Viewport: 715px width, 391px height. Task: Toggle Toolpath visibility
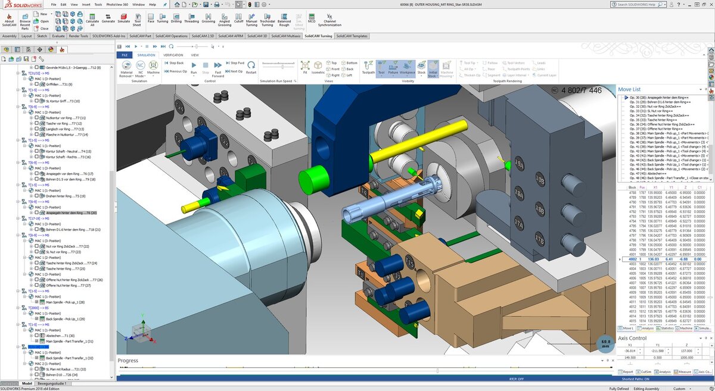coord(369,67)
